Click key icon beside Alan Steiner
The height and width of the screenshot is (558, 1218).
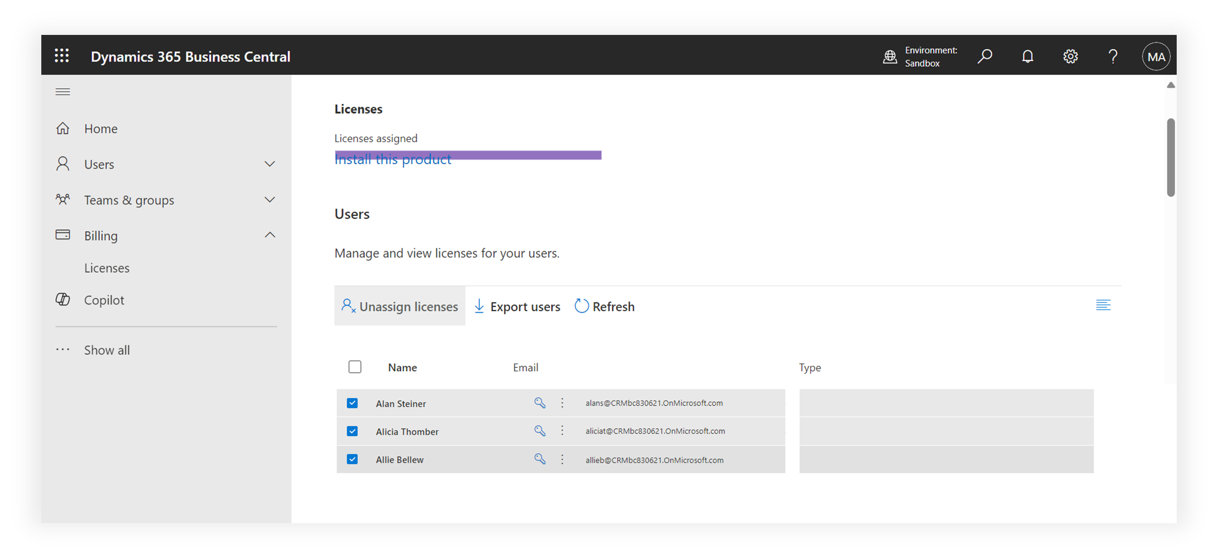point(539,403)
